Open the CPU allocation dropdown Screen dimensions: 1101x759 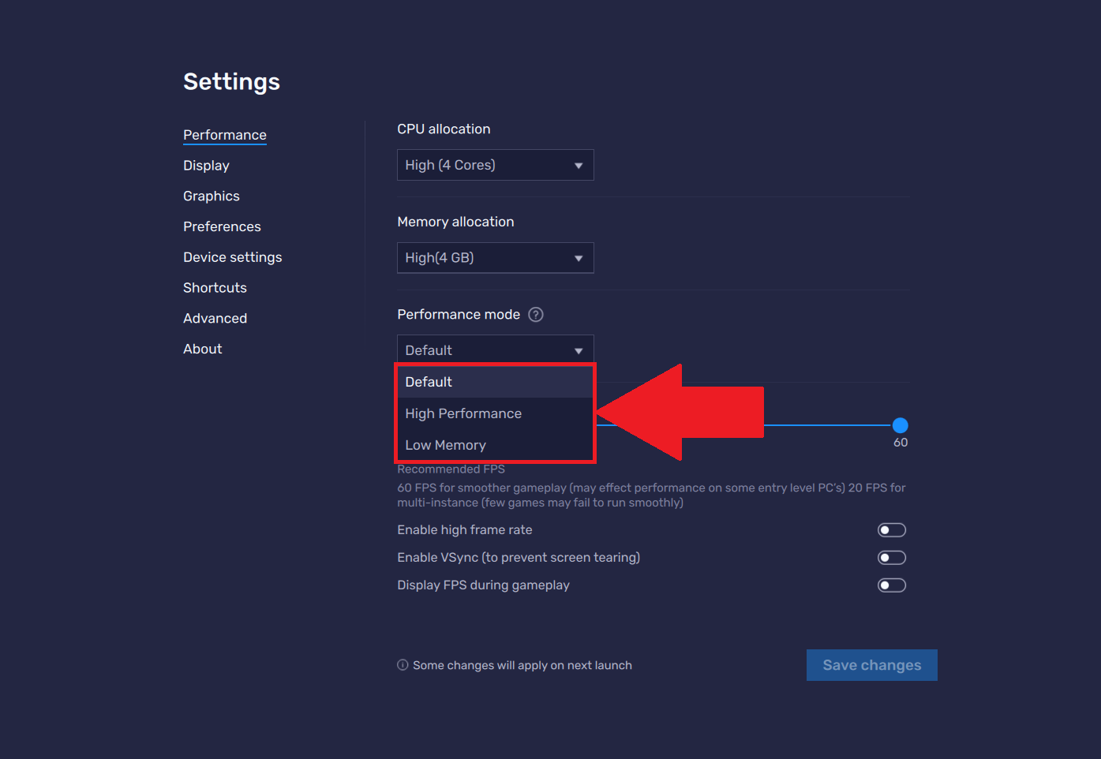click(495, 165)
